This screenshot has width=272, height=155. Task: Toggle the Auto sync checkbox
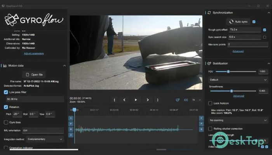coord(254,22)
